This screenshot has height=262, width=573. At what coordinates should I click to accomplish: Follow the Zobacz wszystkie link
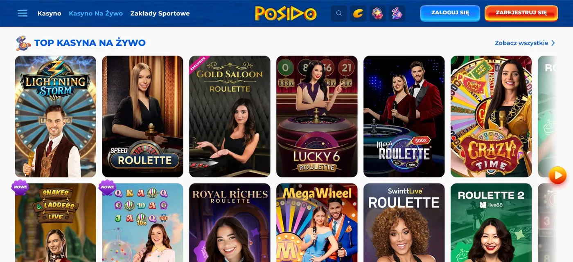pyautogui.click(x=521, y=43)
